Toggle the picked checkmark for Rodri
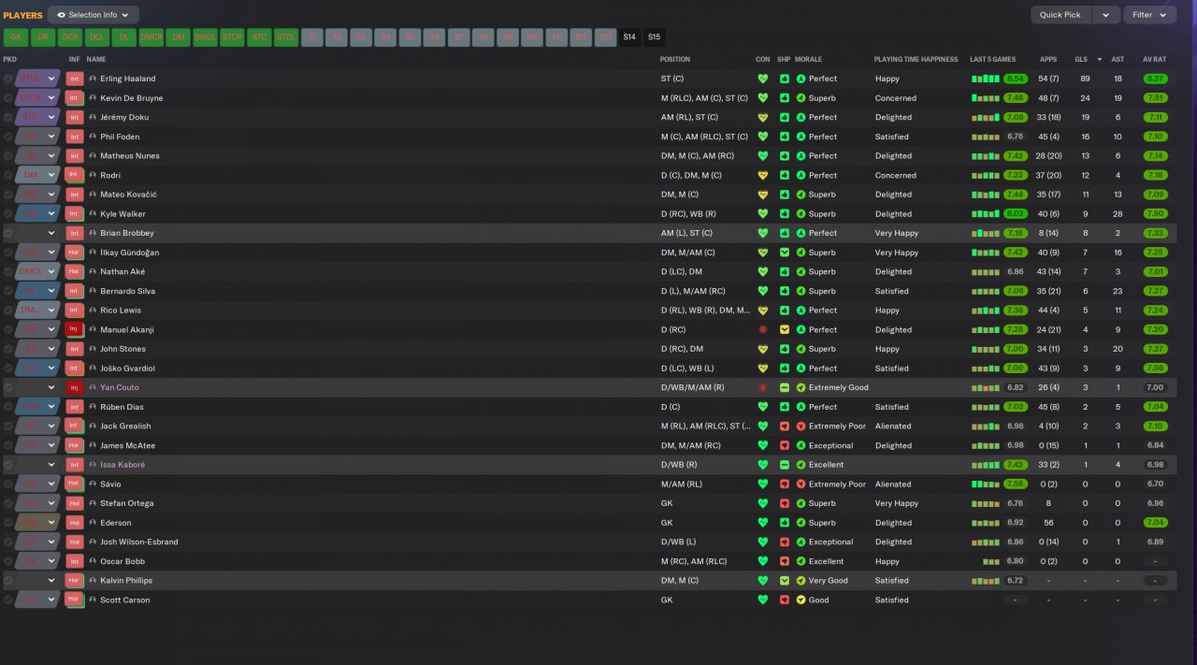Screen dimensions: 1197x665 click(8, 175)
